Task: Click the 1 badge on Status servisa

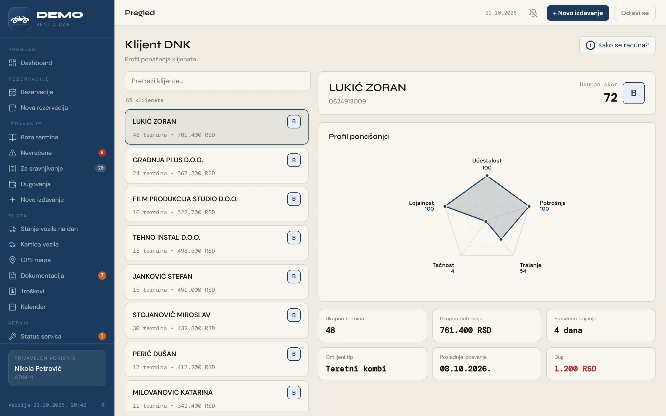Action: (102, 336)
